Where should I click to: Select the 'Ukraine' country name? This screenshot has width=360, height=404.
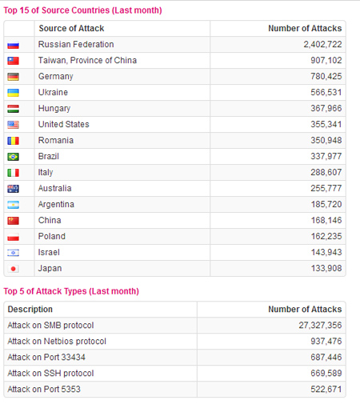(x=53, y=92)
